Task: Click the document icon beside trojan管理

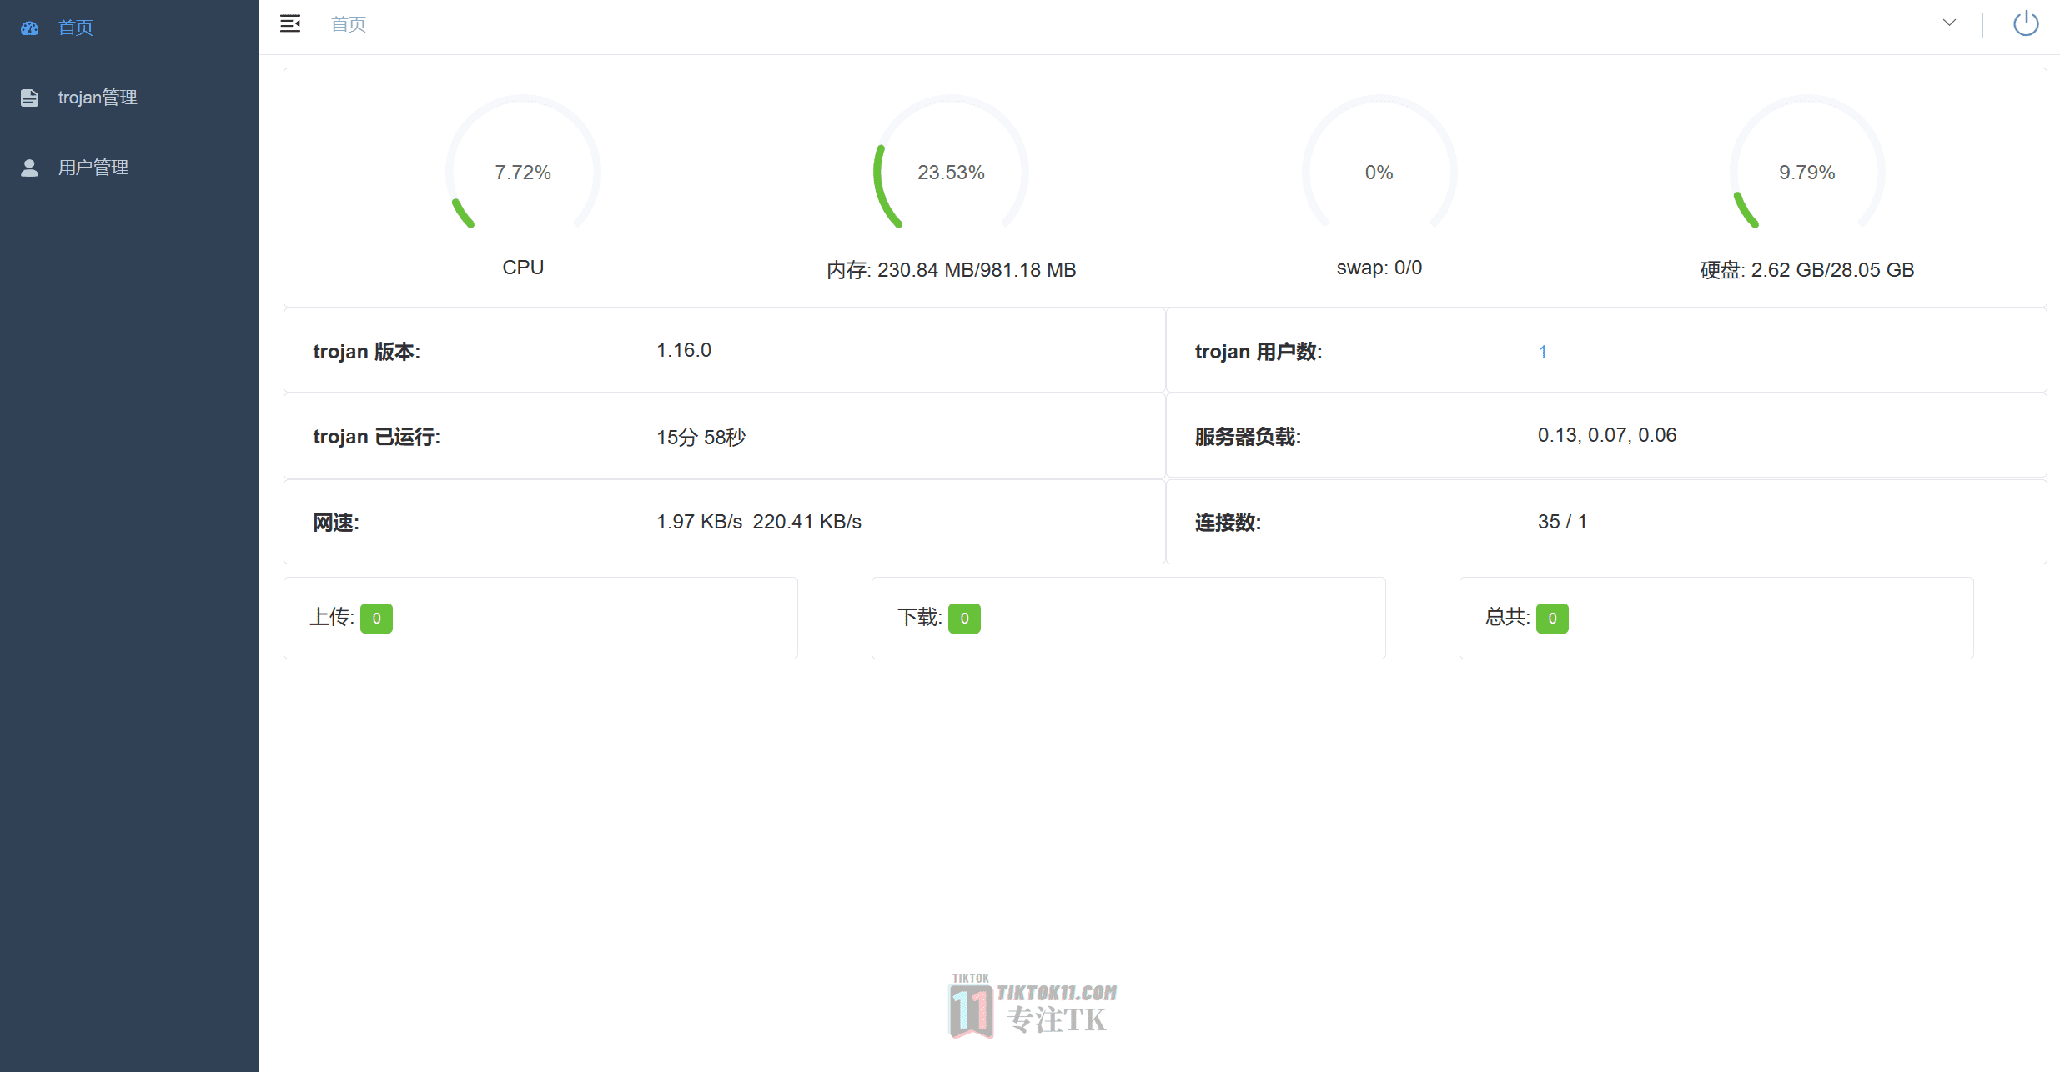Action: click(30, 98)
